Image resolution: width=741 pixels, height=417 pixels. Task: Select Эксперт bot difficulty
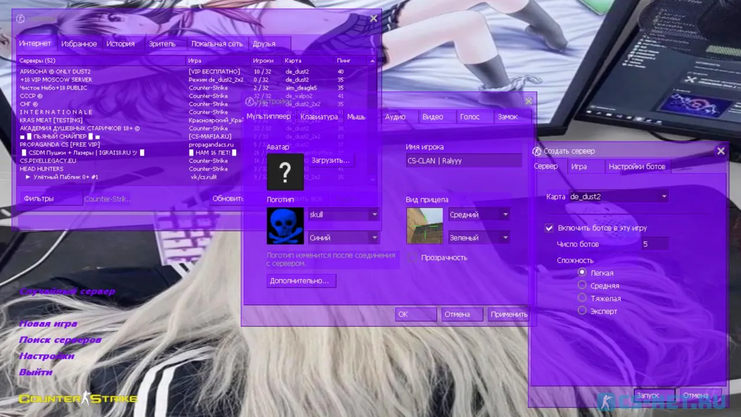pos(582,310)
